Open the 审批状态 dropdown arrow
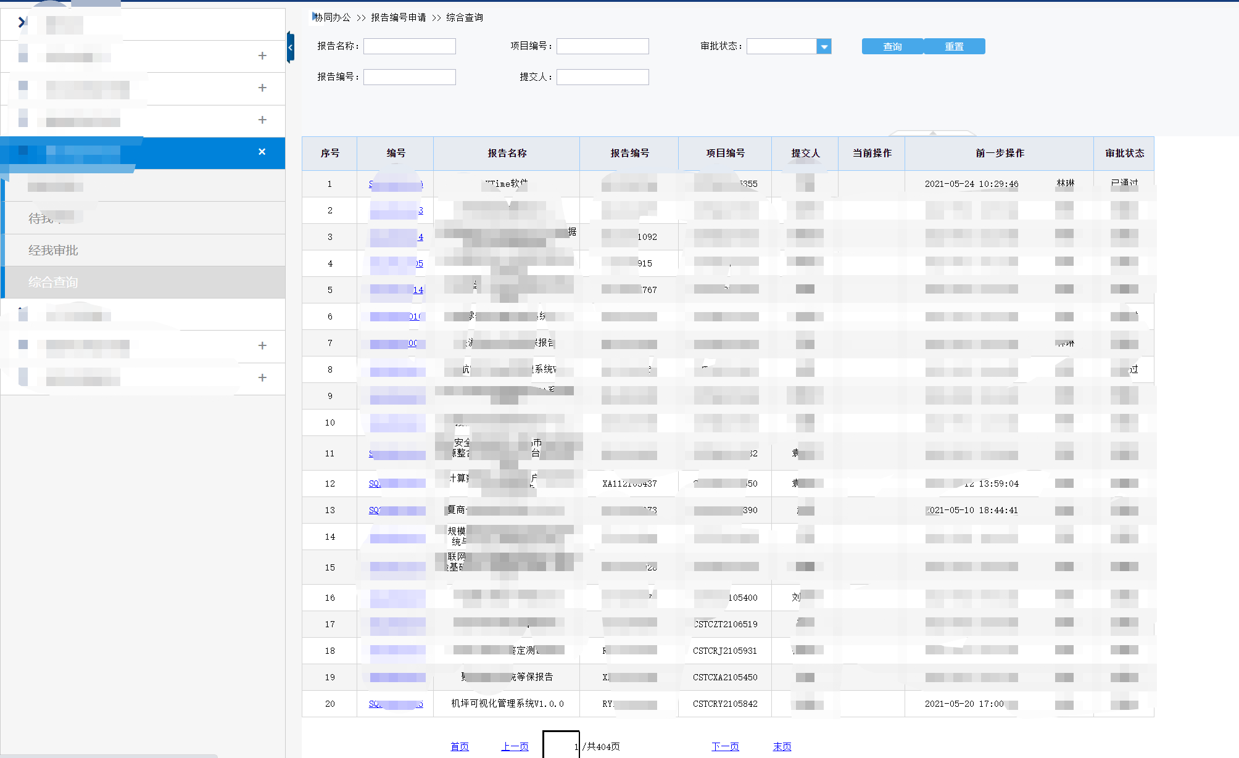This screenshot has height=758, width=1239. click(824, 46)
